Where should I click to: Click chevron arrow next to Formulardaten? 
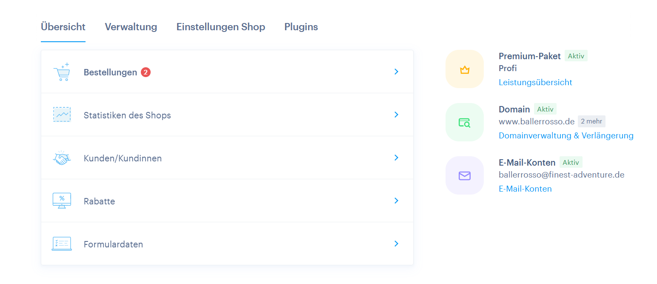point(396,244)
